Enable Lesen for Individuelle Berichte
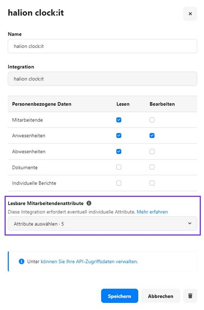This screenshot has width=204, height=310. tap(119, 183)
